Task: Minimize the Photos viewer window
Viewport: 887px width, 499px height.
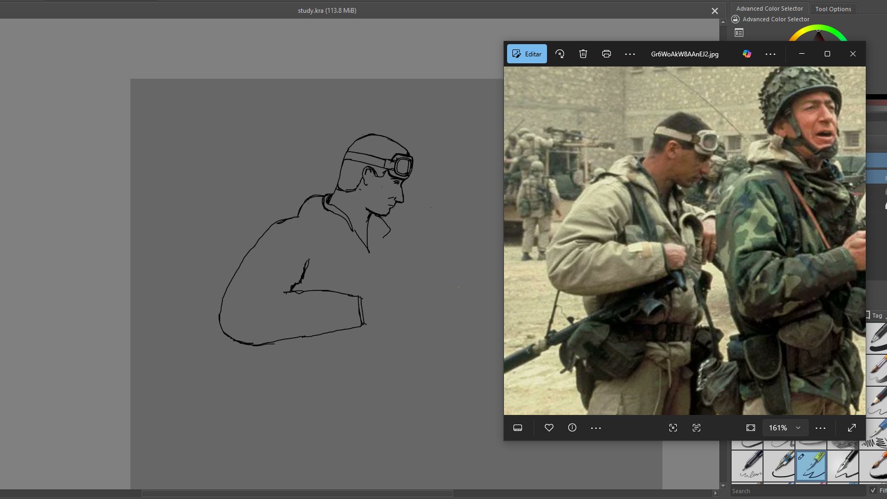Action: 802,54
